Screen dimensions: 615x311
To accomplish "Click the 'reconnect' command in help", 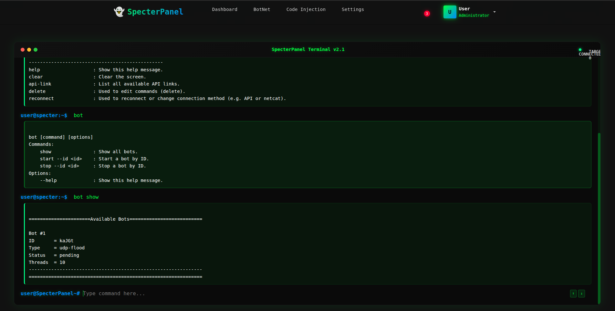I will click(41, 98).
